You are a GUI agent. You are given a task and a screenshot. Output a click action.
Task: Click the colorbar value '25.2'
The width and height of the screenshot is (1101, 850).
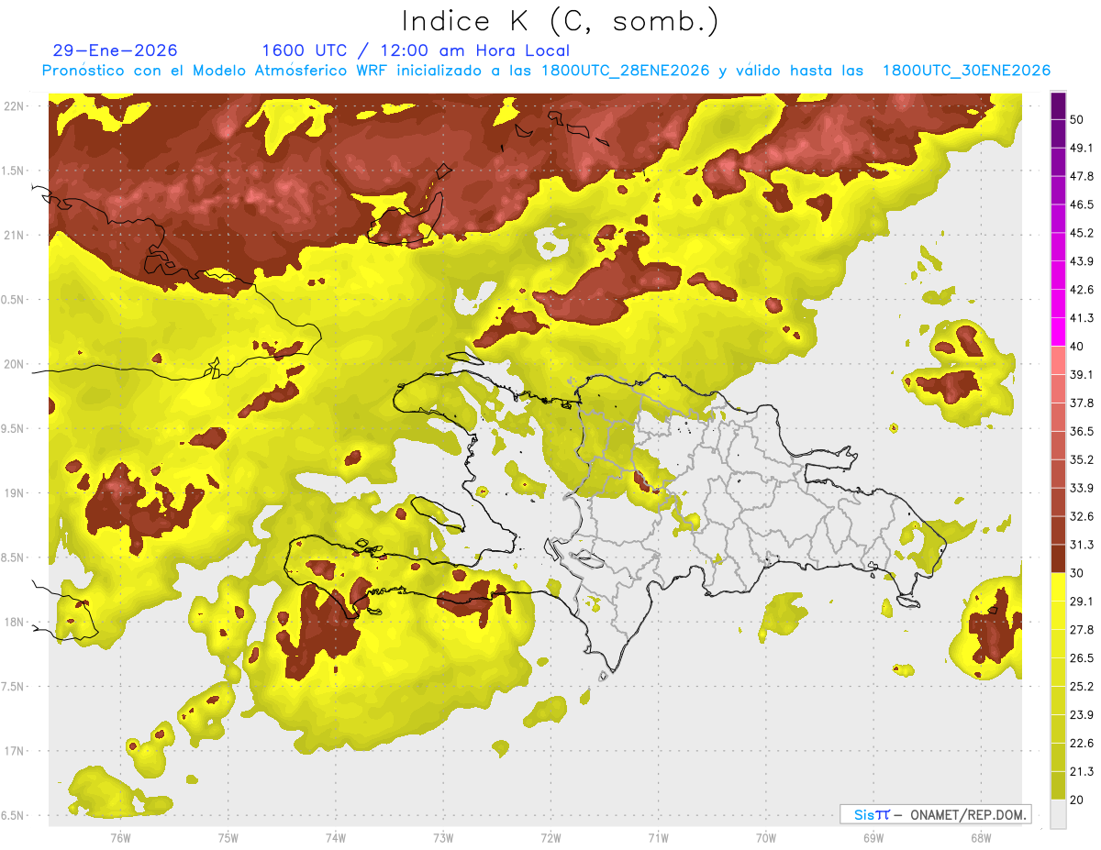[x=1082, y=687]
